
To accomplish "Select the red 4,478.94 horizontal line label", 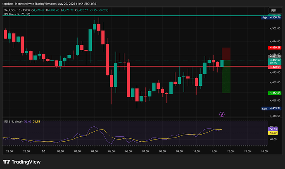I will pos(275,67).
